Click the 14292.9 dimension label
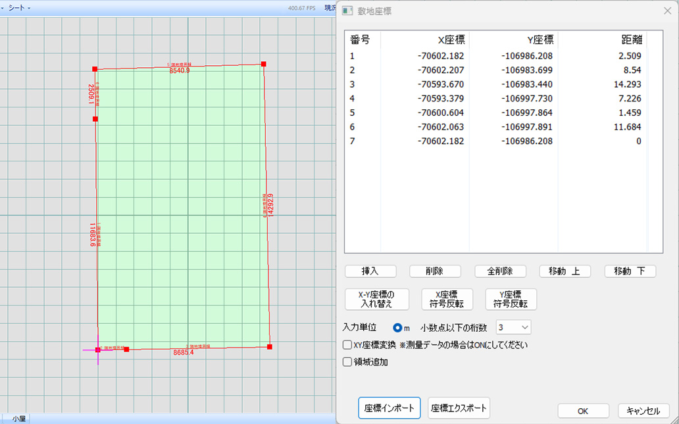Image resolution: width=679 pixels, height=424 pixels. point(270,205)
